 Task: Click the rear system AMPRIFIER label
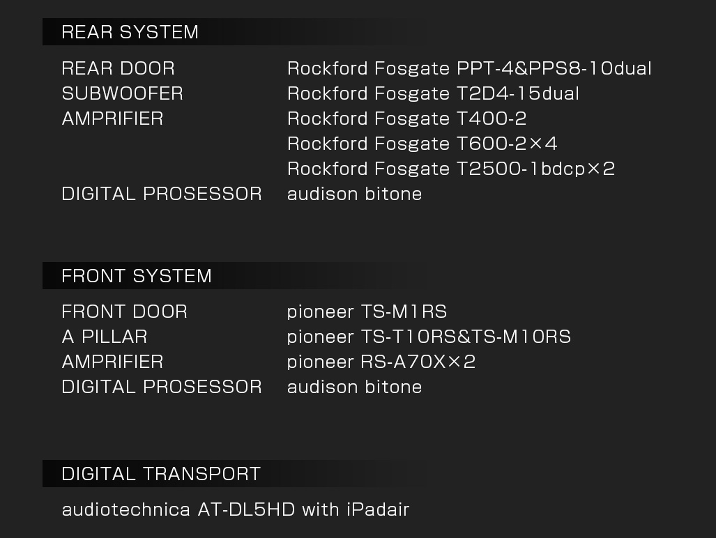112,118
